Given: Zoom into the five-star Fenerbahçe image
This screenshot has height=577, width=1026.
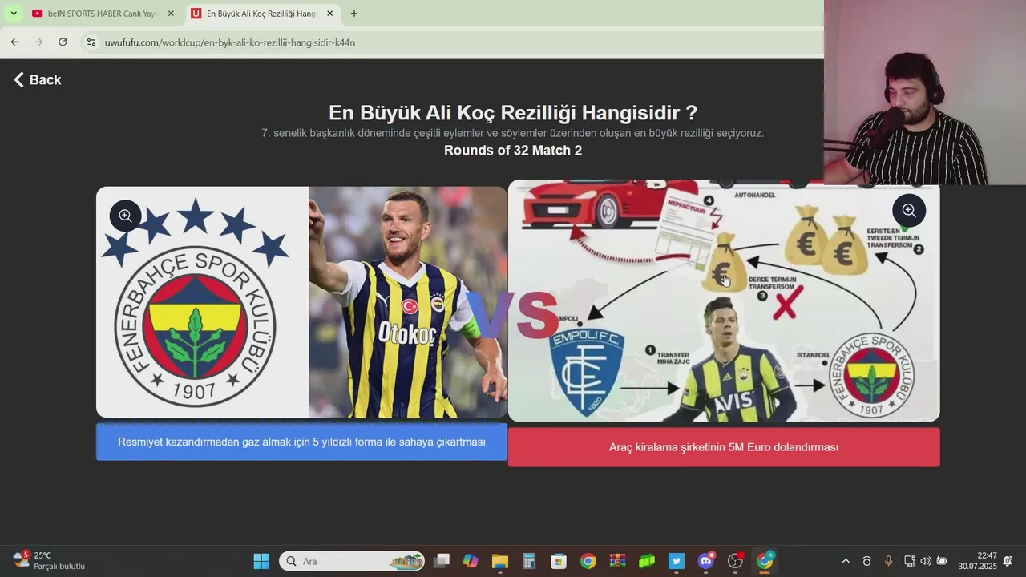Looking at the screenshot, I should (x=125, y=216).
